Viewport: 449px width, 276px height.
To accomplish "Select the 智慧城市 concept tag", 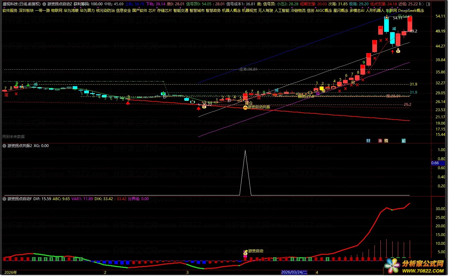I will pyautogui.click(x=197, y=10).
